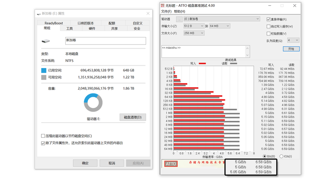Enable compress this drive checkbox
Image resolution: width=335 pixels, height=179 pixels.
pyautogui.click(x=43, y=136)
